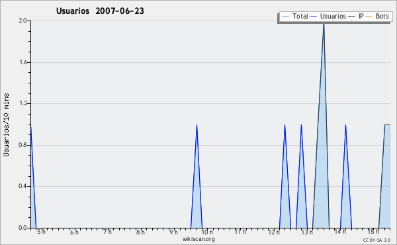This screenshot has width=397, height=245.
Task: Click the 0.4 y-axis value
Action: click(22, 186)
